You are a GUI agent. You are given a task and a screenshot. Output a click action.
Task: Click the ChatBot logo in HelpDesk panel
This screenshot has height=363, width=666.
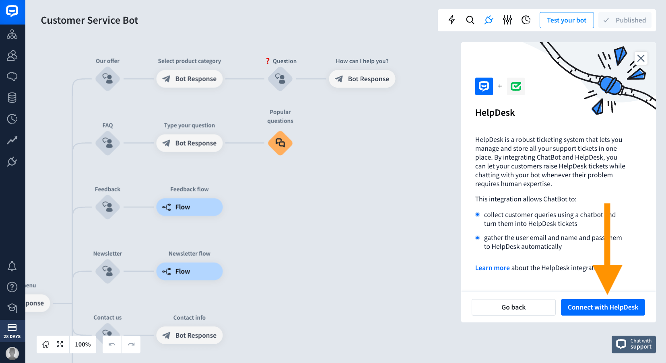pos(484,86)
